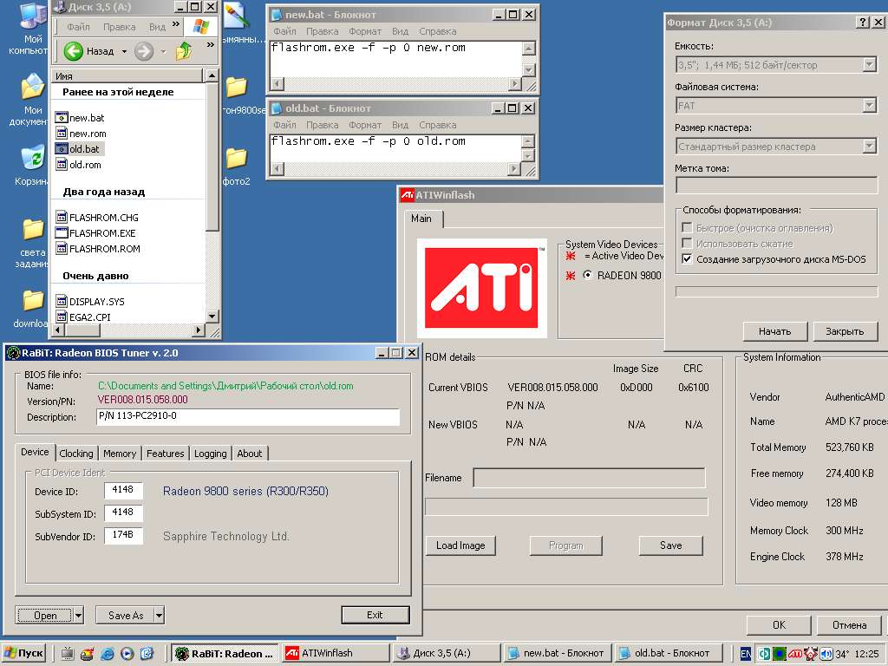The width and height of the screenshot is (888, 666).
Task: Click the EN language indicator in tray
Action: (x=746, y=654)
